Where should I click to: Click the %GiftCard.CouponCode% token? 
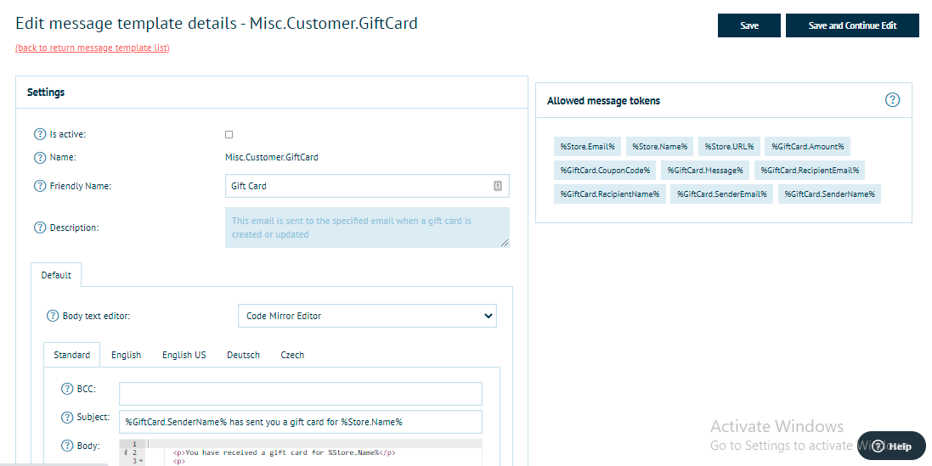click(x=604, y=170)
